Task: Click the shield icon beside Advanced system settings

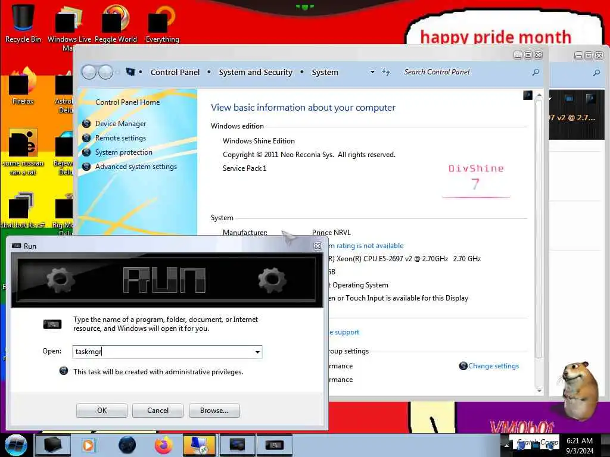Action: [86, 167]
